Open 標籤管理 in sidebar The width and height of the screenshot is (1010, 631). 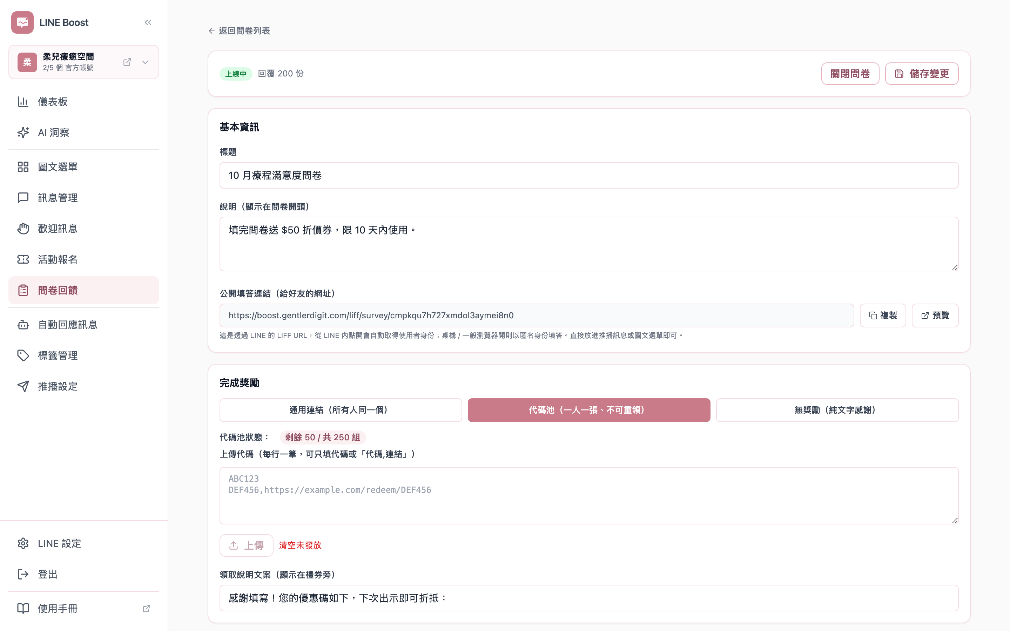84,355
